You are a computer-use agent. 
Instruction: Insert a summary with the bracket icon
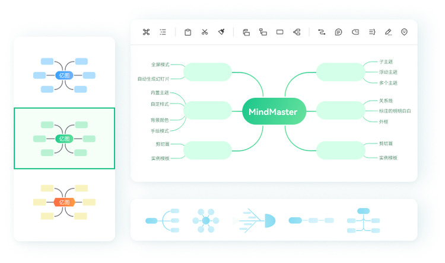click(372, 32)
